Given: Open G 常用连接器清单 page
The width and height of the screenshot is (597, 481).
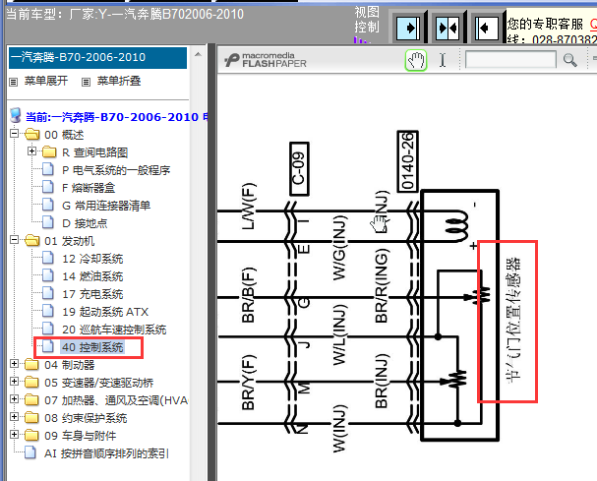Looking at the screenshot, I should 106,206.
